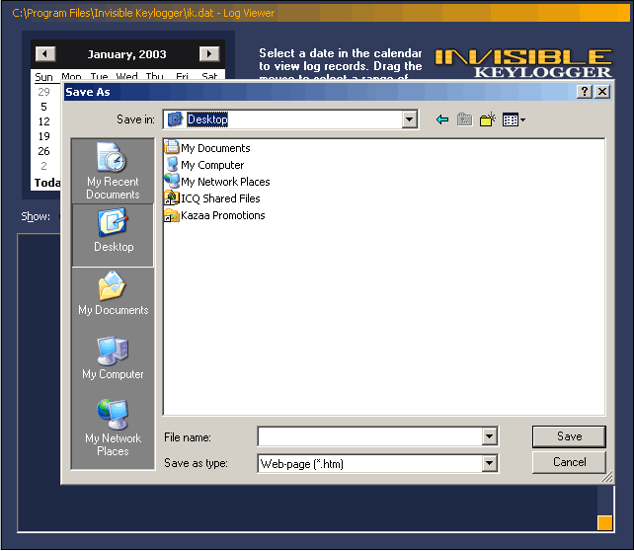Open My Computer in the places bar
The image size is (634, 551).
click(113, 358)
